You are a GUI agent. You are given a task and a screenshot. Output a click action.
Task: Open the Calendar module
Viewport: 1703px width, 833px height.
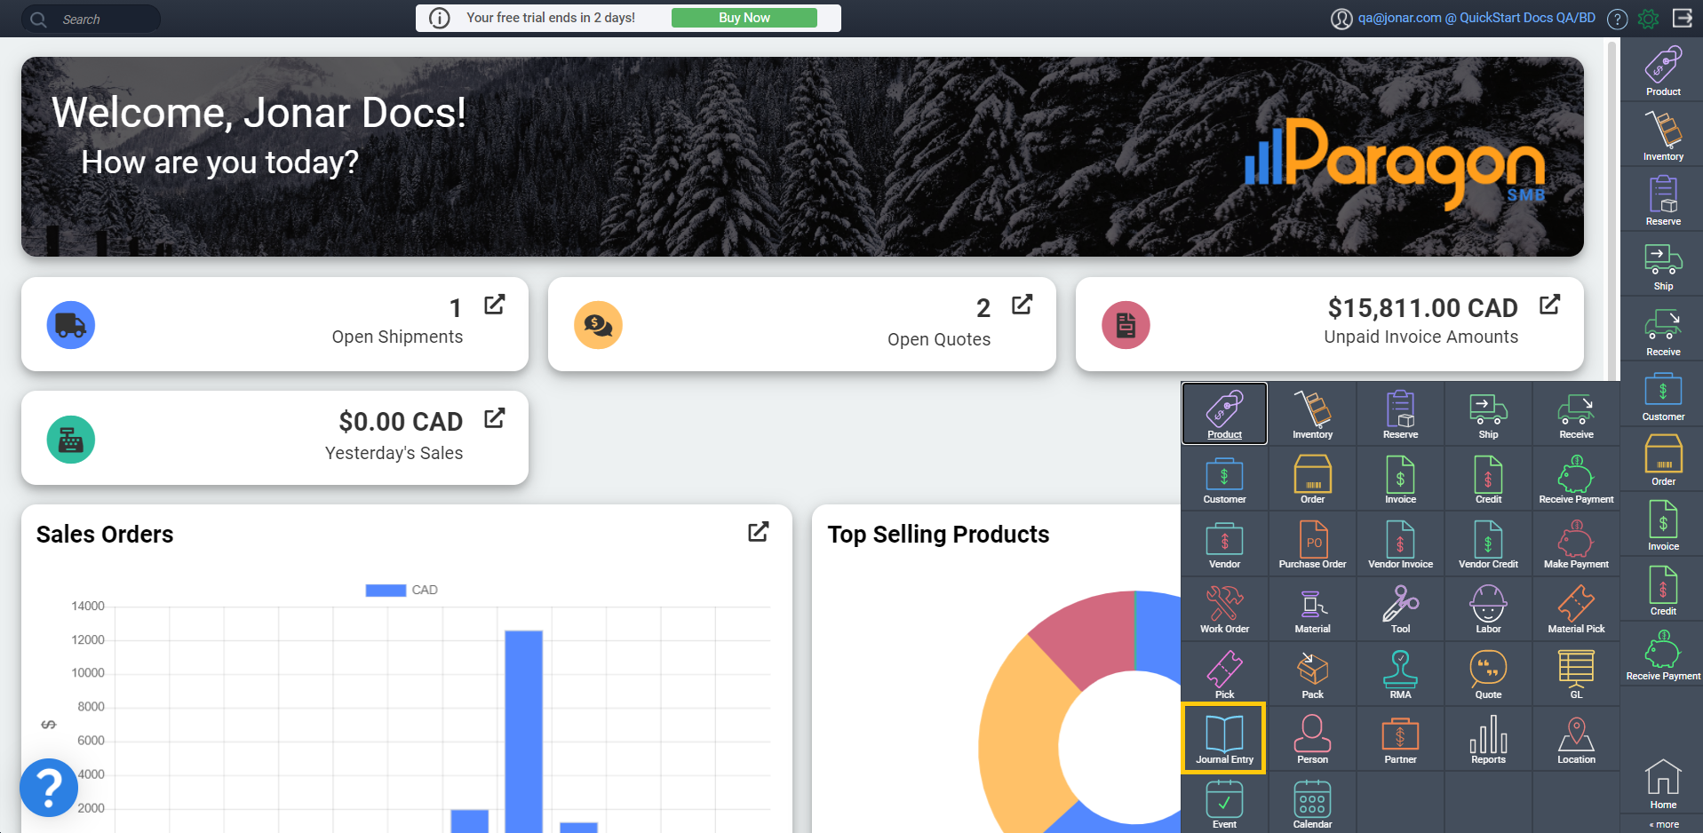click(x=1312, y=804)
